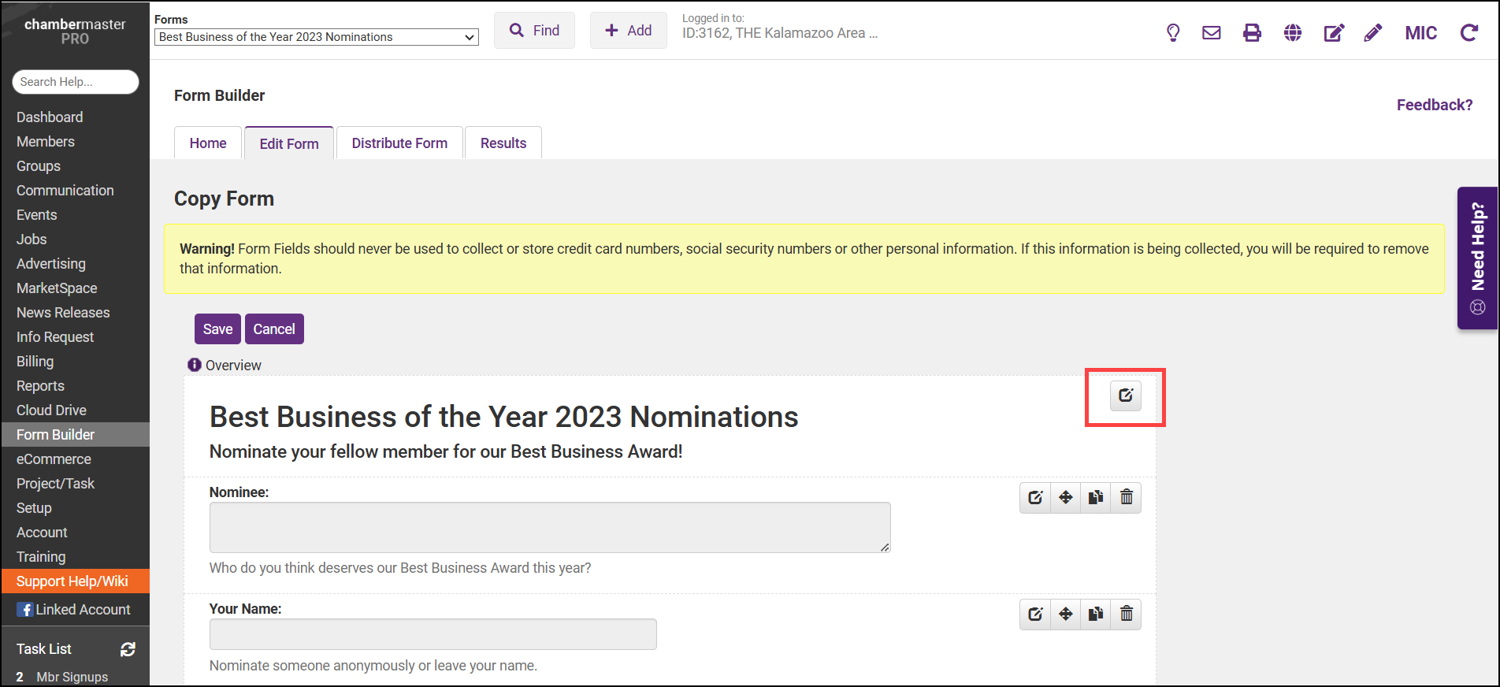Open Events in the left sidebar
The image size is (1500, 687).
(x=37, y=215)
